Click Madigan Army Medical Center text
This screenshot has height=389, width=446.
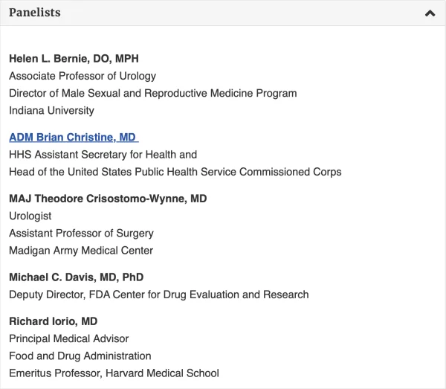pos(81,251)
